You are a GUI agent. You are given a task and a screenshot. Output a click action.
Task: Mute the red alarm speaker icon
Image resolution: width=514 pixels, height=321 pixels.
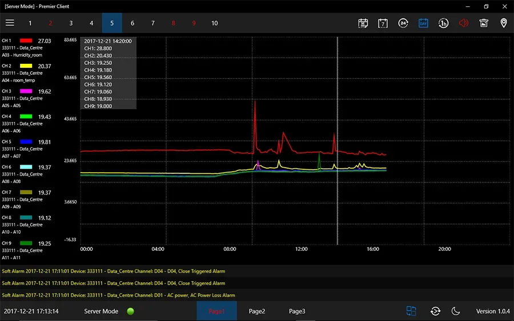coord(463,23)
